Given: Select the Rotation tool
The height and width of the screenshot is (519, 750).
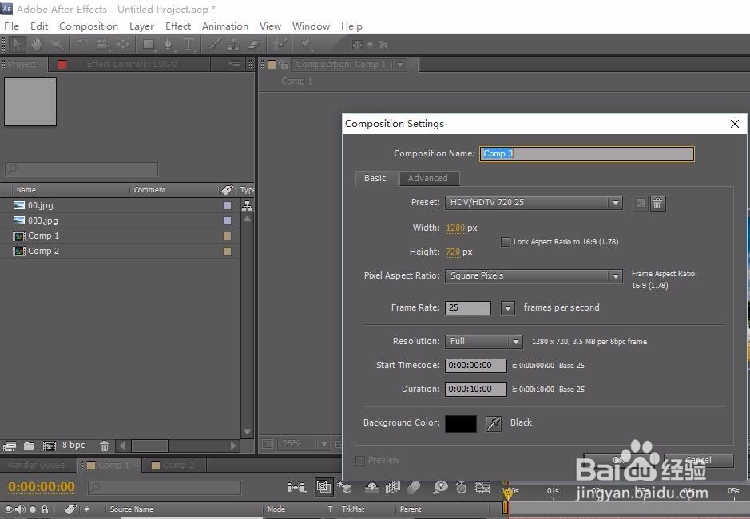Looking at the screenshot, I should tap(83, 45).
